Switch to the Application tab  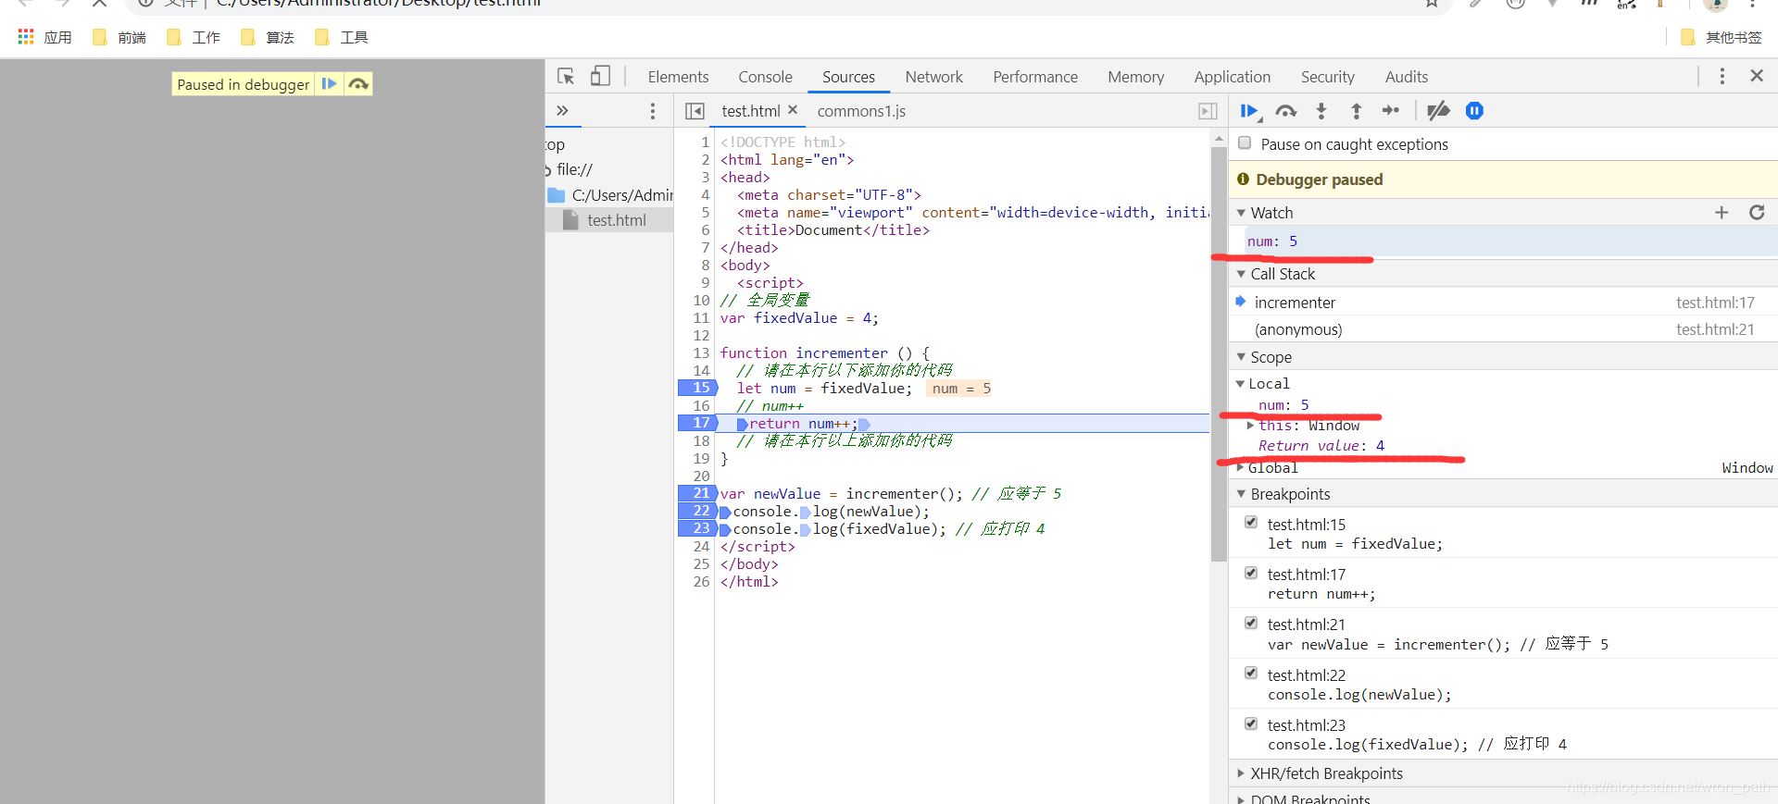tap(1232, 77)
